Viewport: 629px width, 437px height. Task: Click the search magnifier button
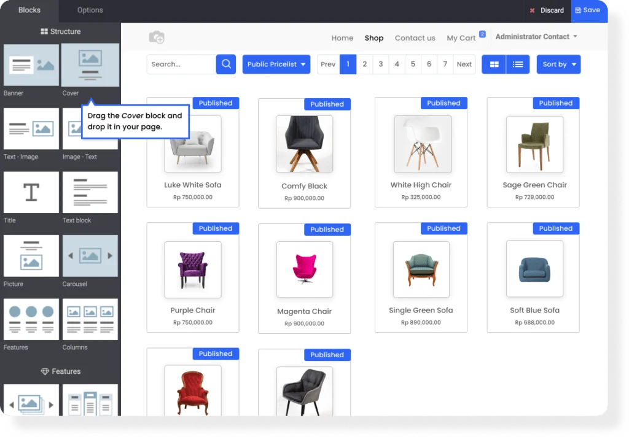[x=226, y=64]
